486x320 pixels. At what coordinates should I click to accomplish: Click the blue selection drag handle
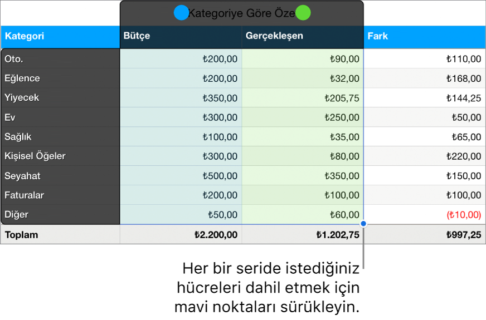363,224
